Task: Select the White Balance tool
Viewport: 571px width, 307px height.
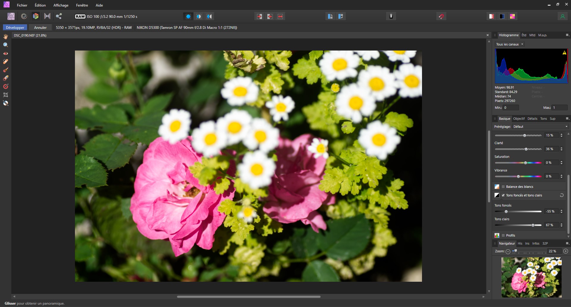Action: (x=6, y=103)
